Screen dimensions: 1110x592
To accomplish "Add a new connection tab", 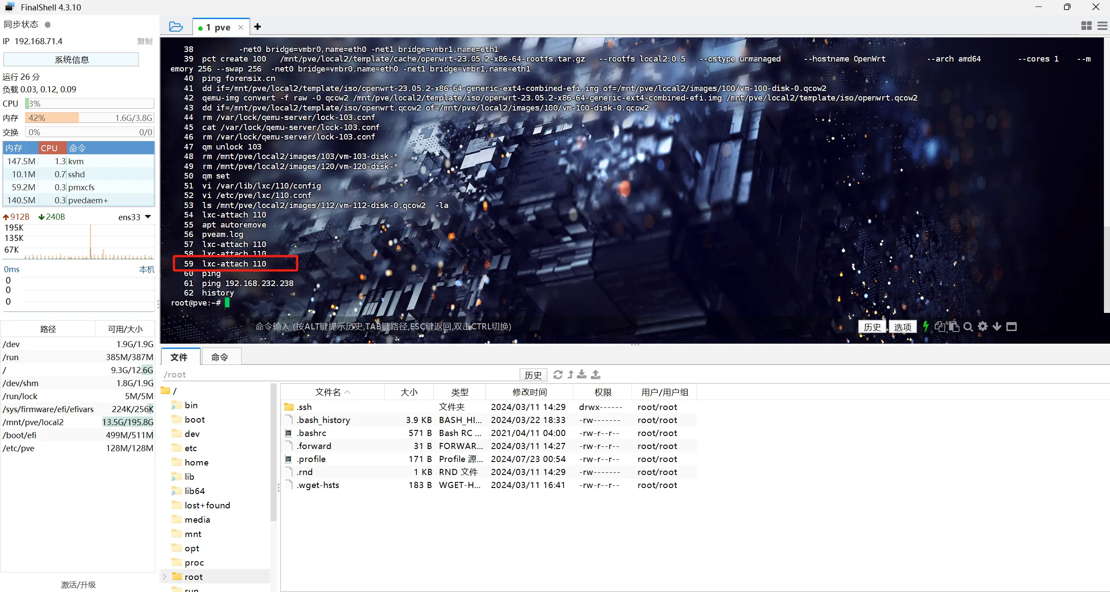I will pyautogui.click(x=258, y=27).
